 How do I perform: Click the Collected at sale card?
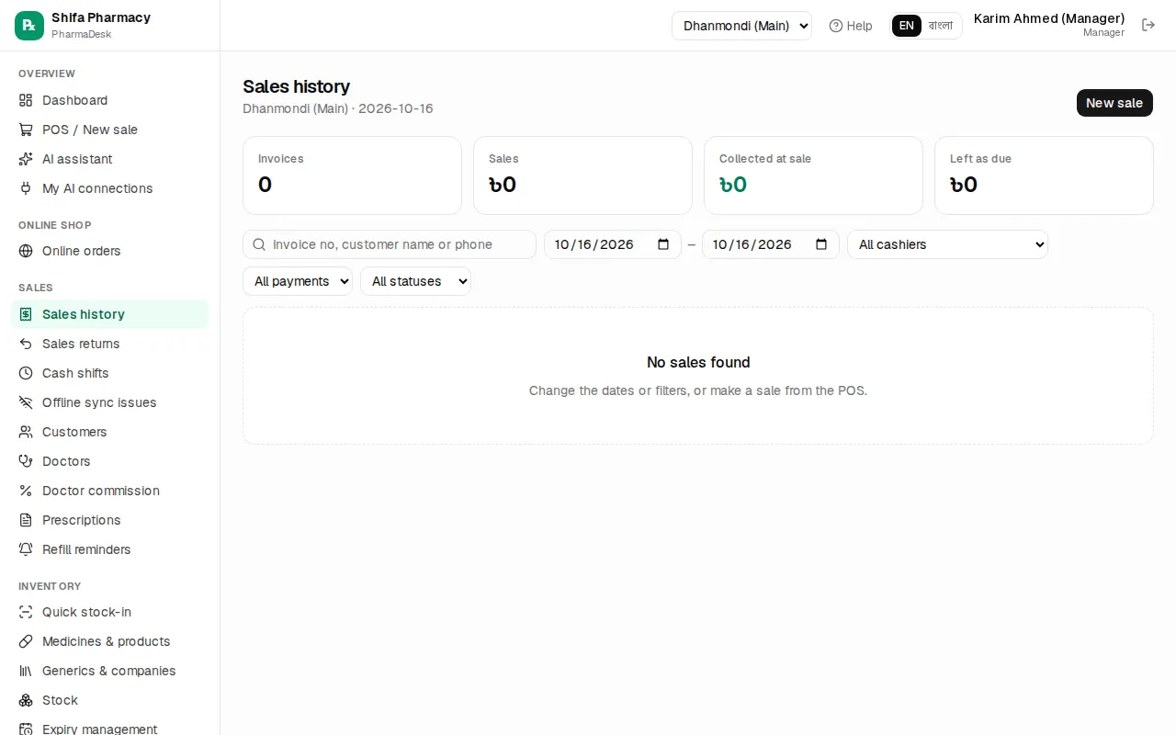[x=813, y=175]
